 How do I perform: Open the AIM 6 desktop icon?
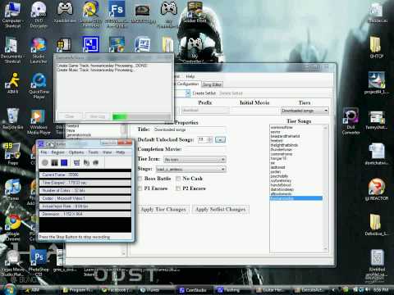click(x=12, y=84)
